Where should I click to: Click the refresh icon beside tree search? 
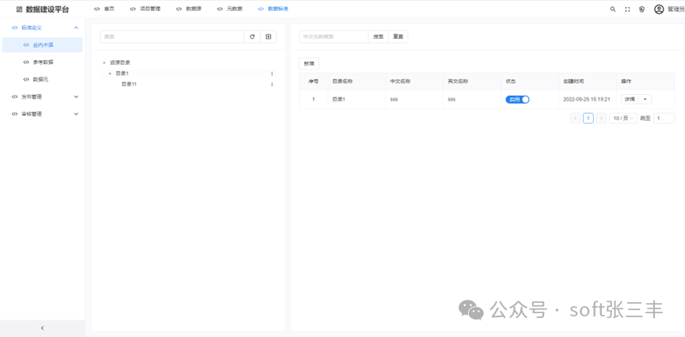pos(252,36)
